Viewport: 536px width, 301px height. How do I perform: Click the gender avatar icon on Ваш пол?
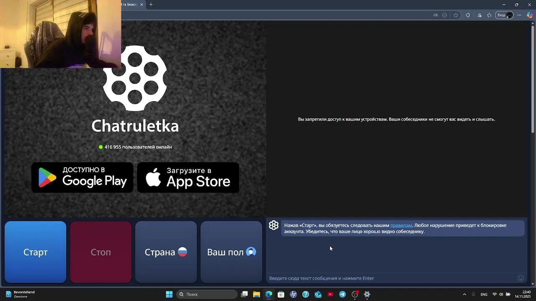(251, 252)
